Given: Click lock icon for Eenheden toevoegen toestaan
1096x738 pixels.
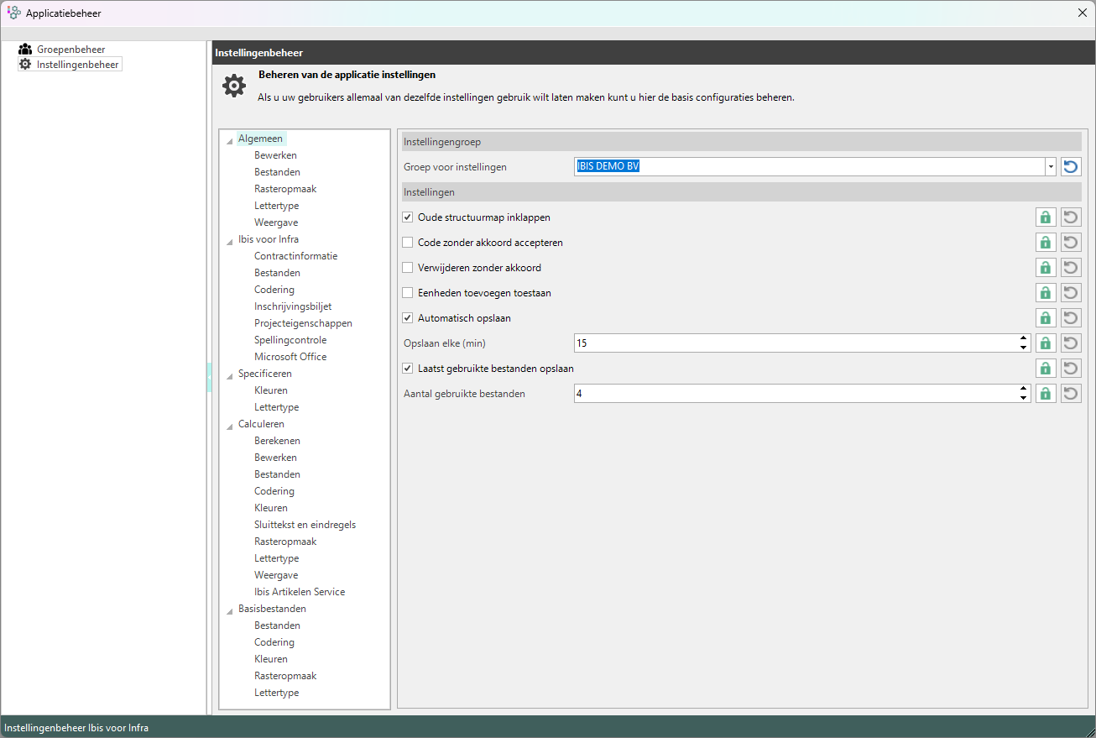Looking at the screenshot, I should (x=1045, y=293).
